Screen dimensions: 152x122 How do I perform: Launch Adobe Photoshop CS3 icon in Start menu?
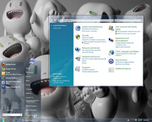coord(3,87)
